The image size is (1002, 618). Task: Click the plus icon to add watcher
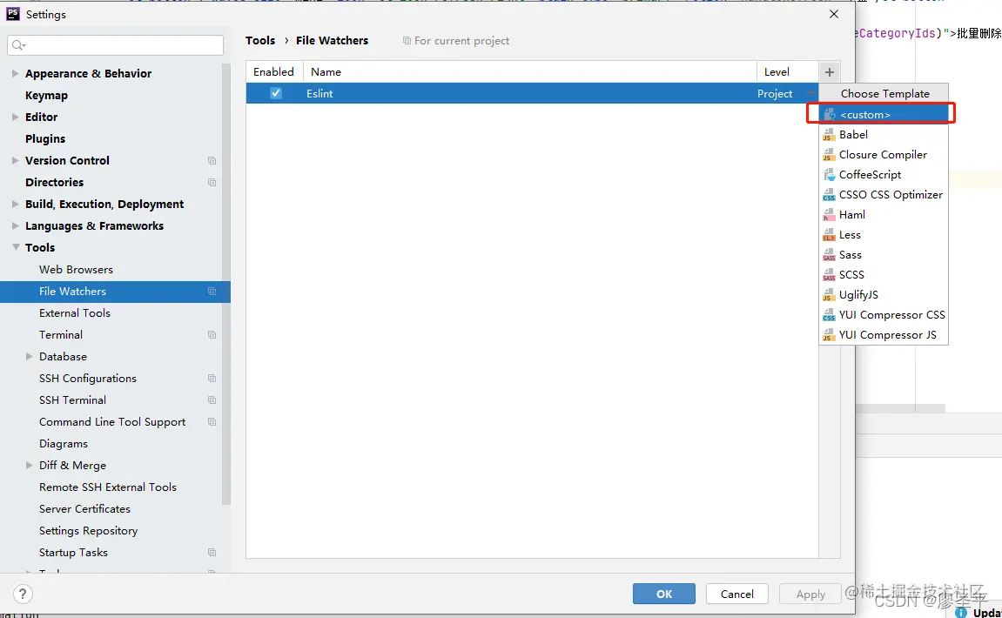click(x=830, y=72)
